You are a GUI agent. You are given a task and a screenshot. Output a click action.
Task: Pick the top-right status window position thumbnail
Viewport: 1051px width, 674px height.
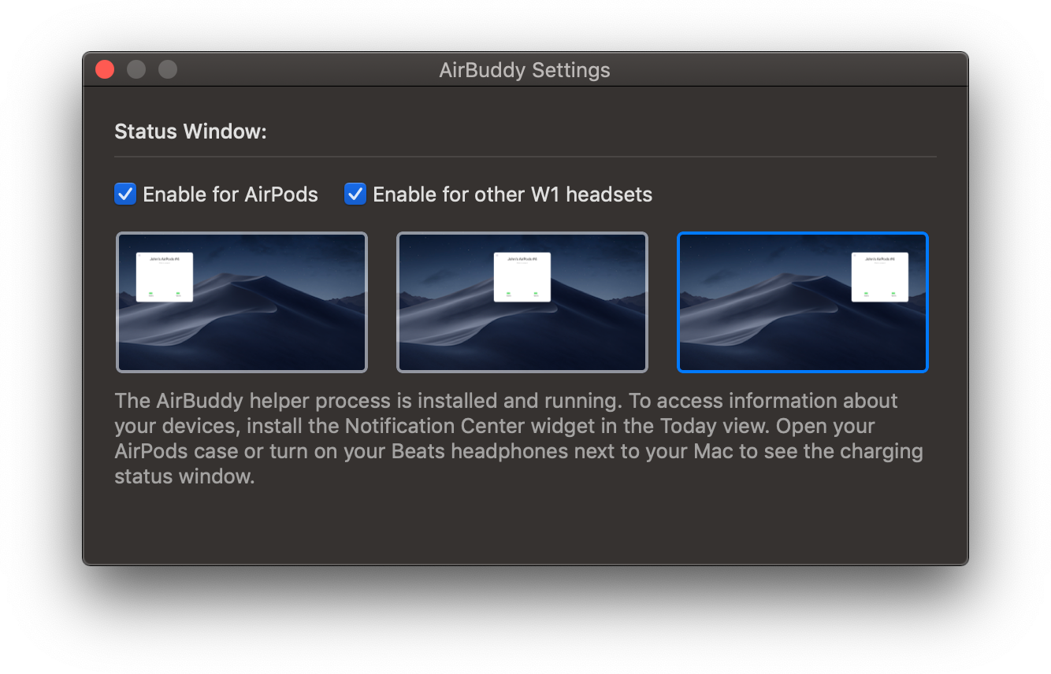click(803, 302)
